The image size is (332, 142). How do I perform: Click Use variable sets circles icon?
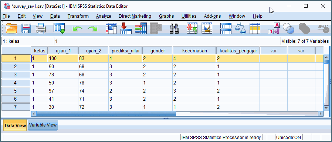click(288, 28)
